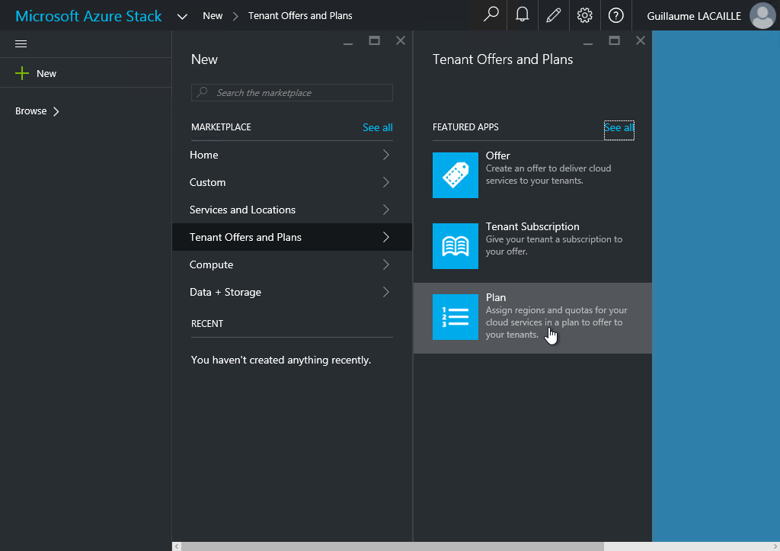This screenshot has width=780, height=551.
Task: Click Tenant Offers and Plans breadcrumb
Action: pos(300,15)
